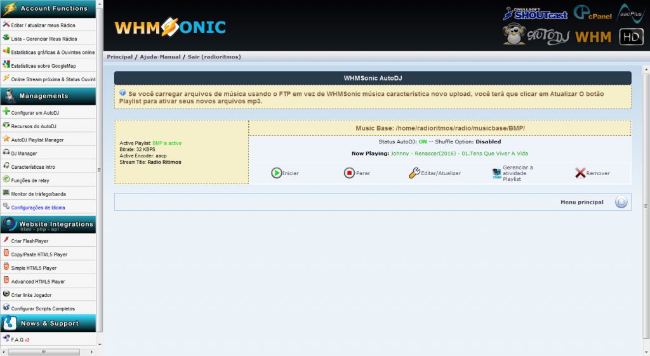Click the Now Playing song title

pyautogui.click(x=460, y=154)
